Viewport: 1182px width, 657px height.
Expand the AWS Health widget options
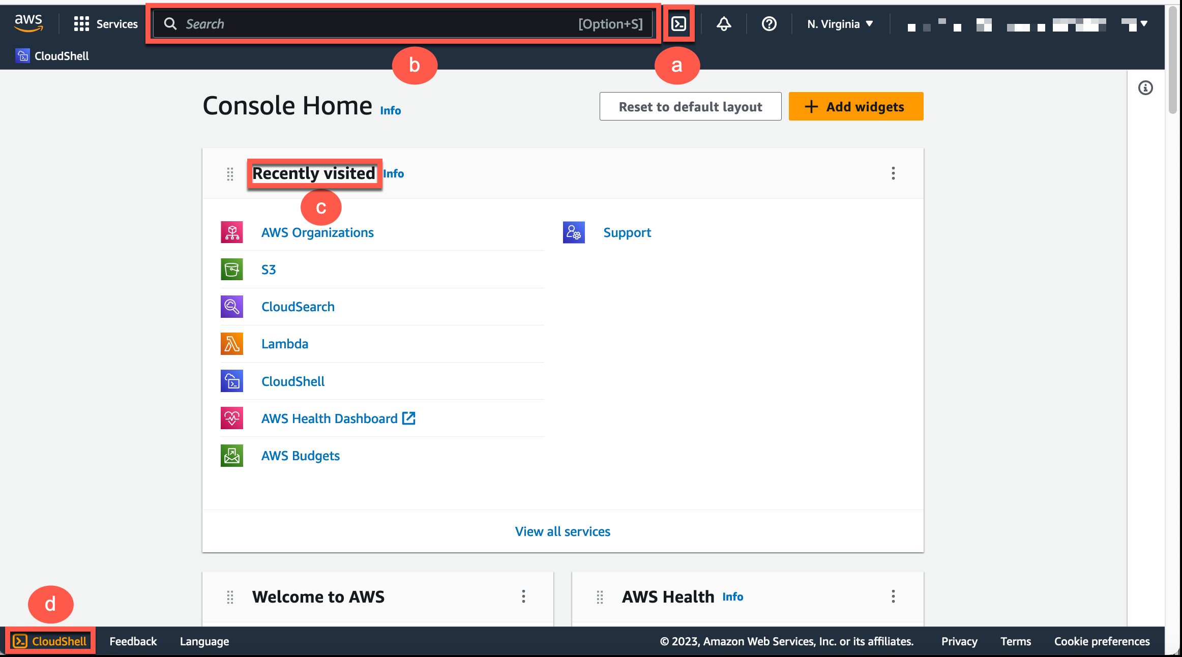coord(893,596)
